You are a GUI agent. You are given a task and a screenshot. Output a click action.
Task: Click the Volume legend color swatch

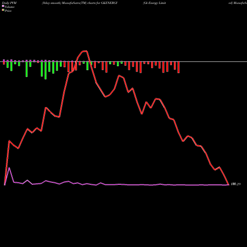pyautogui.click(x=3, y=6)
